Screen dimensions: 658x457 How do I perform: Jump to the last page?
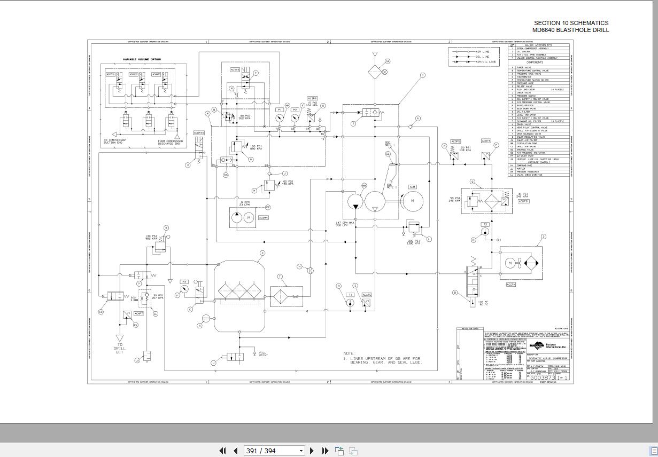tap(325, 451)
